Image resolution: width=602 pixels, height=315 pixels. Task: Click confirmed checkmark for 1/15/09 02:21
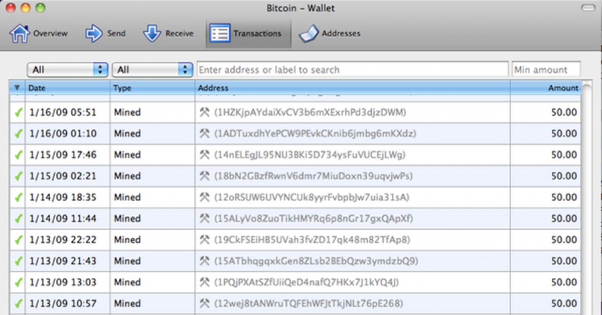click(19, 176)
